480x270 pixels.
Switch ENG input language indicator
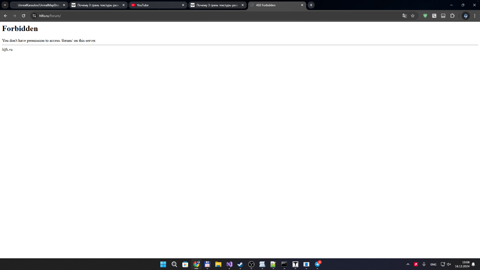point(433,264)
